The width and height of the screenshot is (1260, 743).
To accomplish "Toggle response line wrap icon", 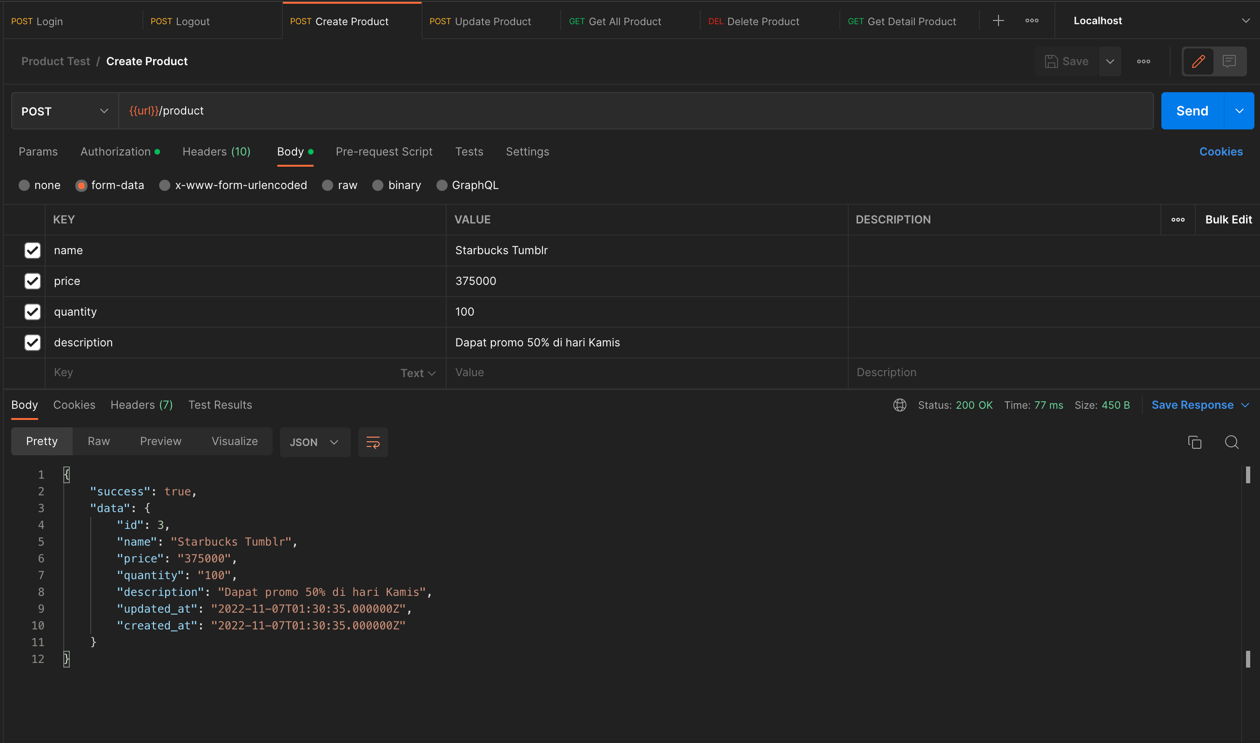I will click(373, 442).
